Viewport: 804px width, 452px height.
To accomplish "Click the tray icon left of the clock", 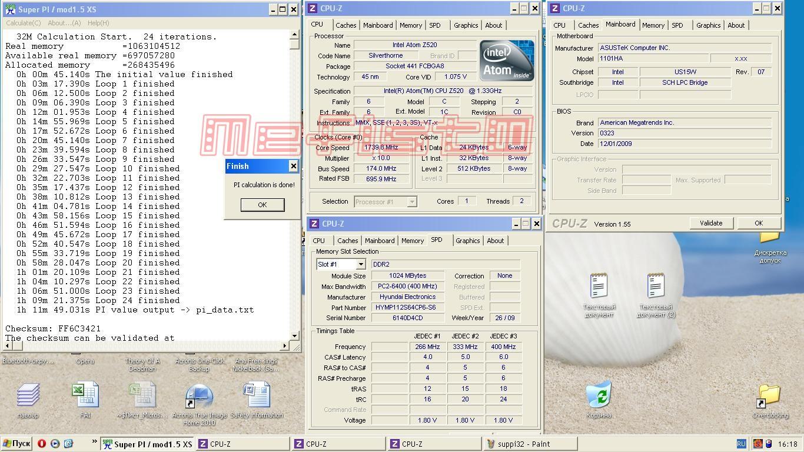I will pyautogui.click(x=768, y=444).
